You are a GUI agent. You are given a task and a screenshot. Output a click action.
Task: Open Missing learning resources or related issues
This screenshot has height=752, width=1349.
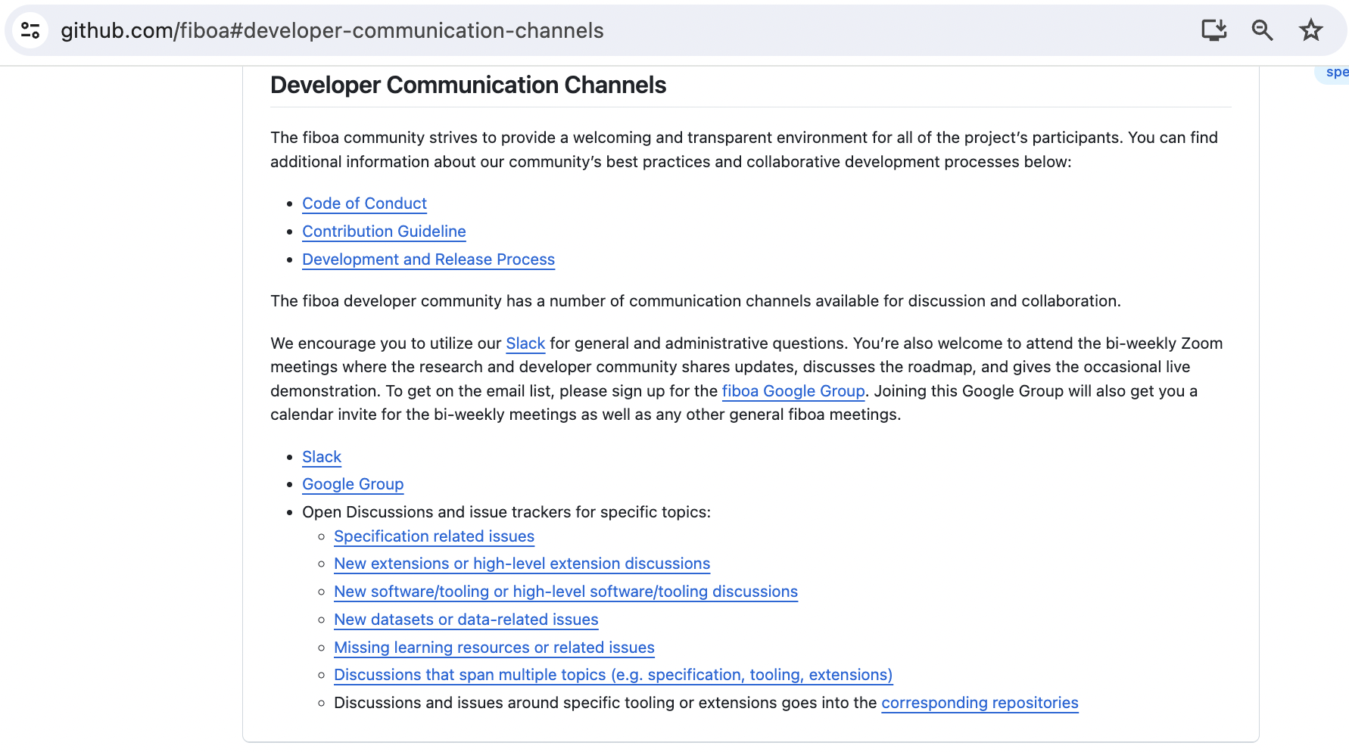(x=494, y=648)
